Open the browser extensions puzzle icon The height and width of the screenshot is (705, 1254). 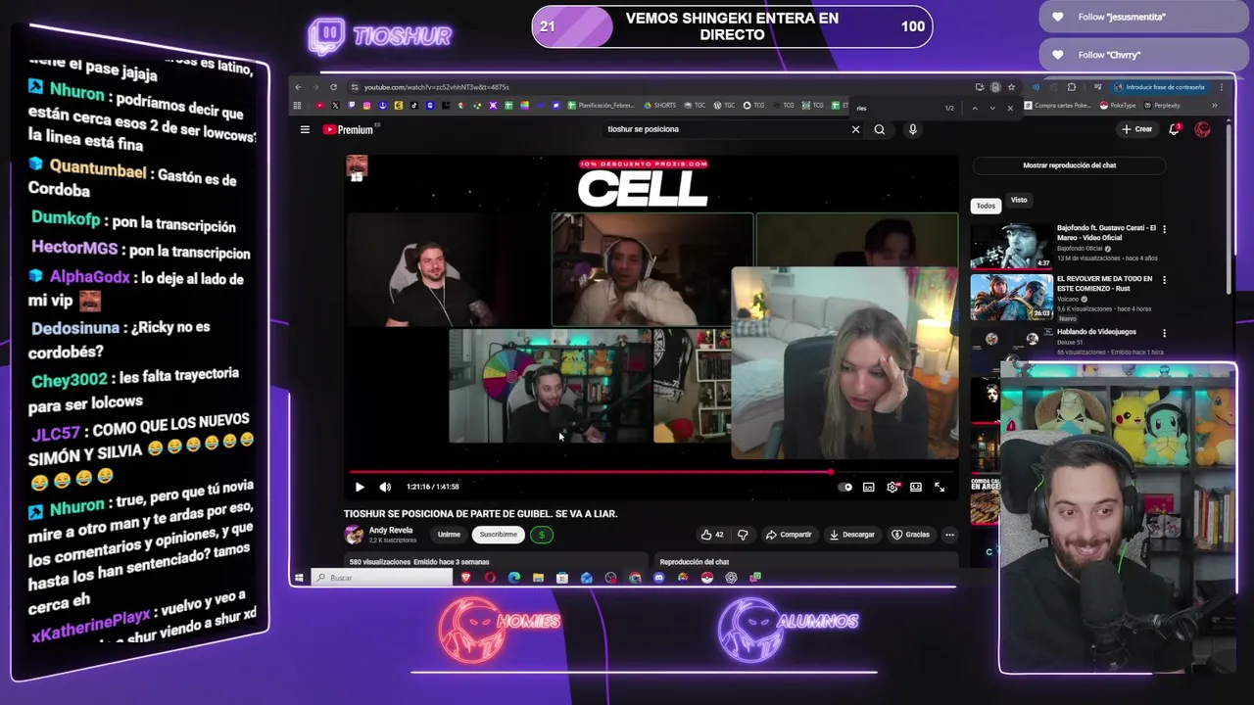1071,87
